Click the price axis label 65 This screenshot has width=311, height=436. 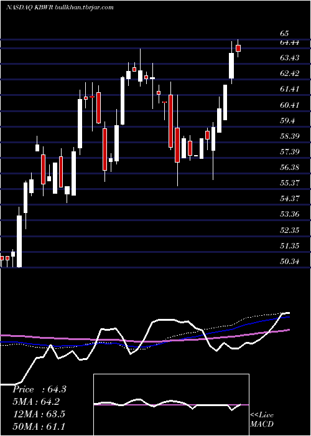(284, 34)
